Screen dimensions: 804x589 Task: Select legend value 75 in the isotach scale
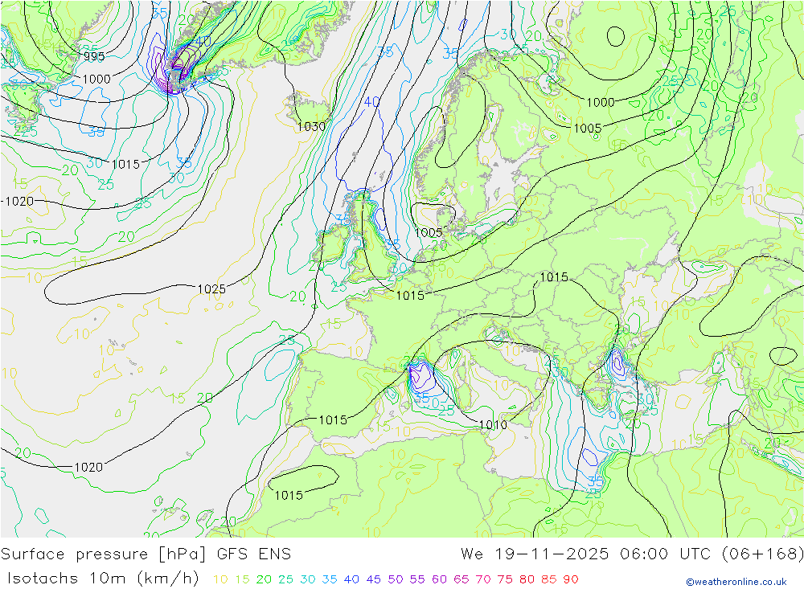coord(505,580)
